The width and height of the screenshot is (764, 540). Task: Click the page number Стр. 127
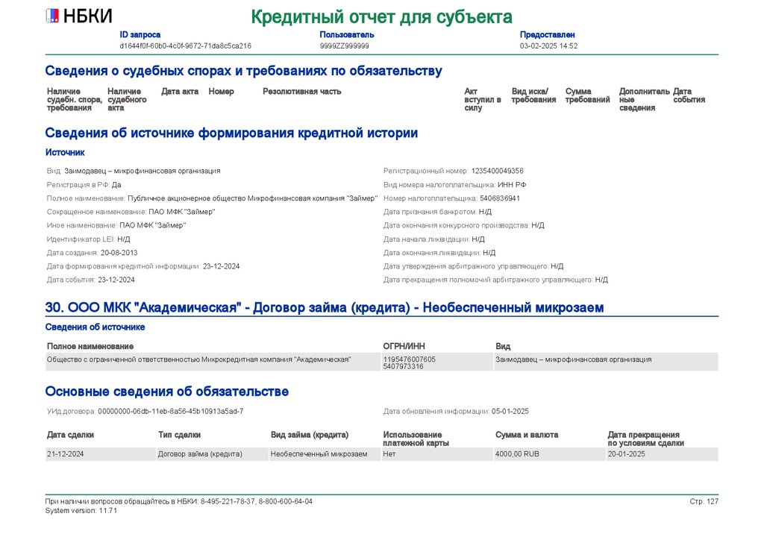[x=704, y=501]
